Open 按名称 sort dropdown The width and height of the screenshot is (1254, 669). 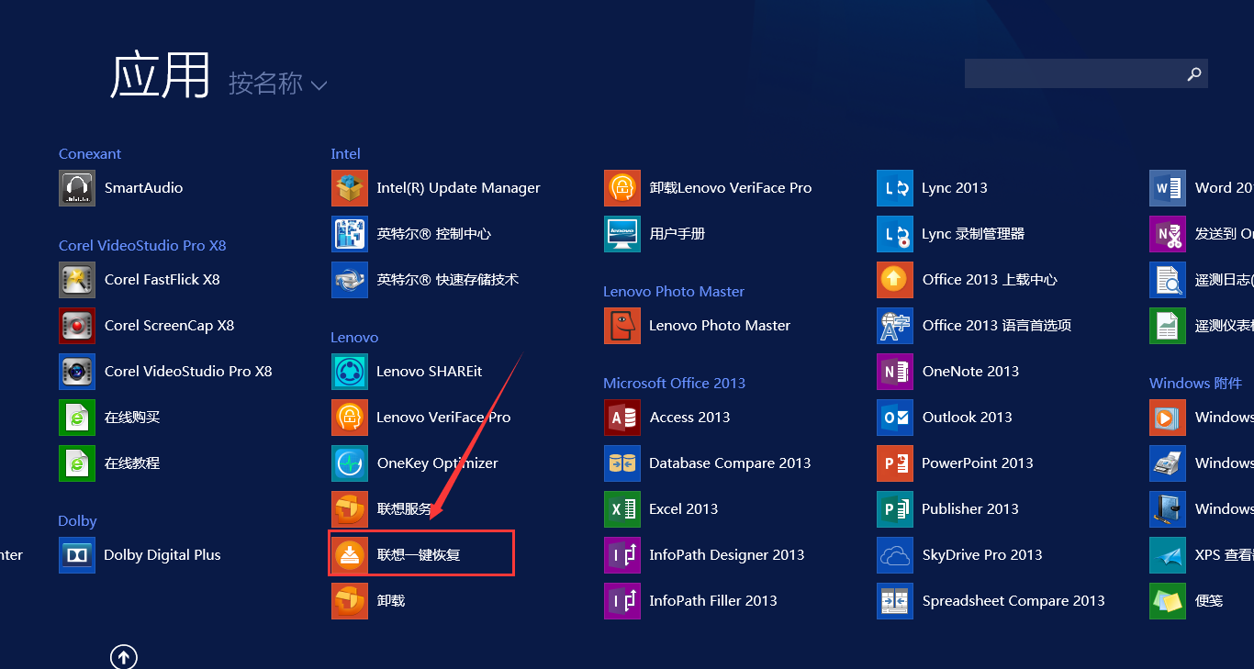point(277,84)
